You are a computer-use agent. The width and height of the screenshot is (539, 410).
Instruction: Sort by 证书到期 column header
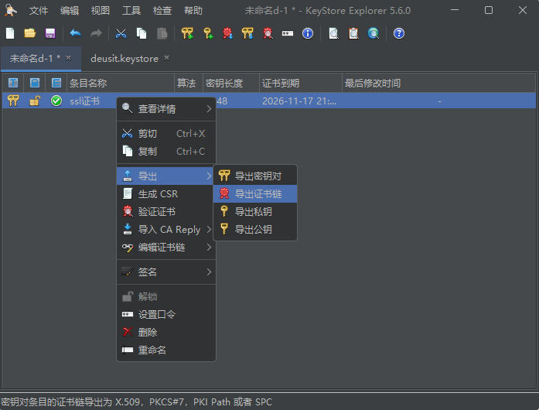point(299,83)
